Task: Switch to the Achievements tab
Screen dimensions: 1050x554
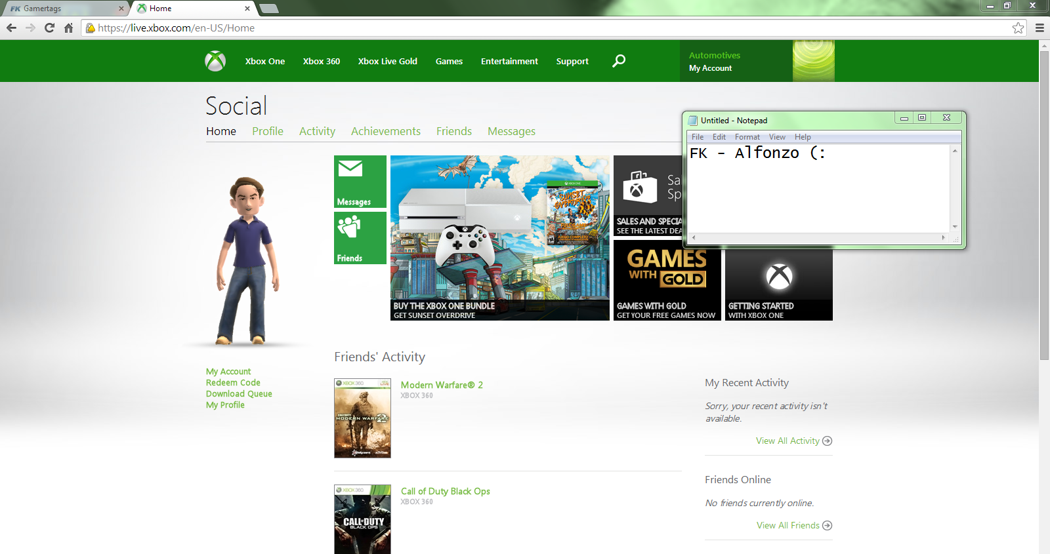Action: click(x=386, y=131)
